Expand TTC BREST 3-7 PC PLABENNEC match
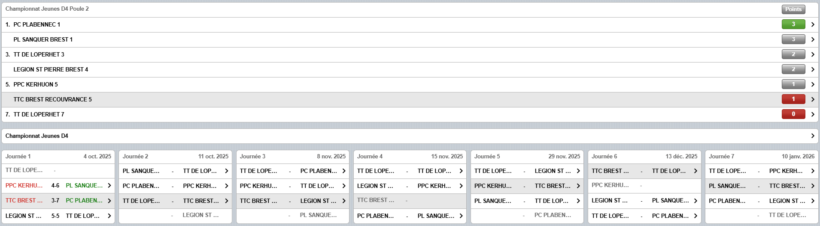 [109, 201]
